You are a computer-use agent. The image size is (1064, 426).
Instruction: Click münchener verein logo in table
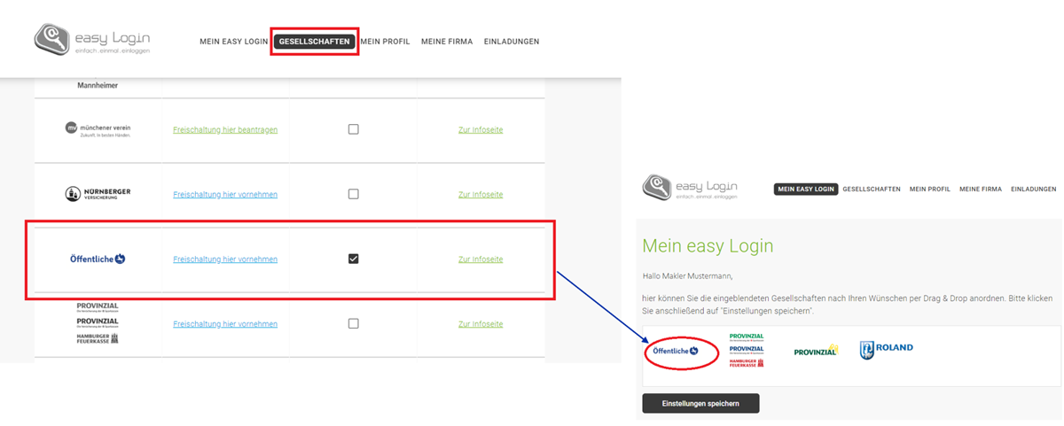tap(98, 130)
